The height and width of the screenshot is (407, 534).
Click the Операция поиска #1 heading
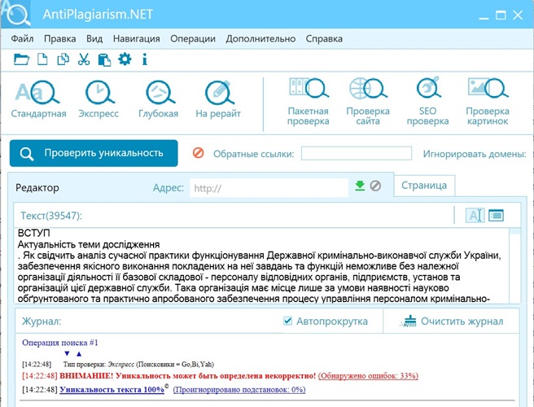[60, 343]
